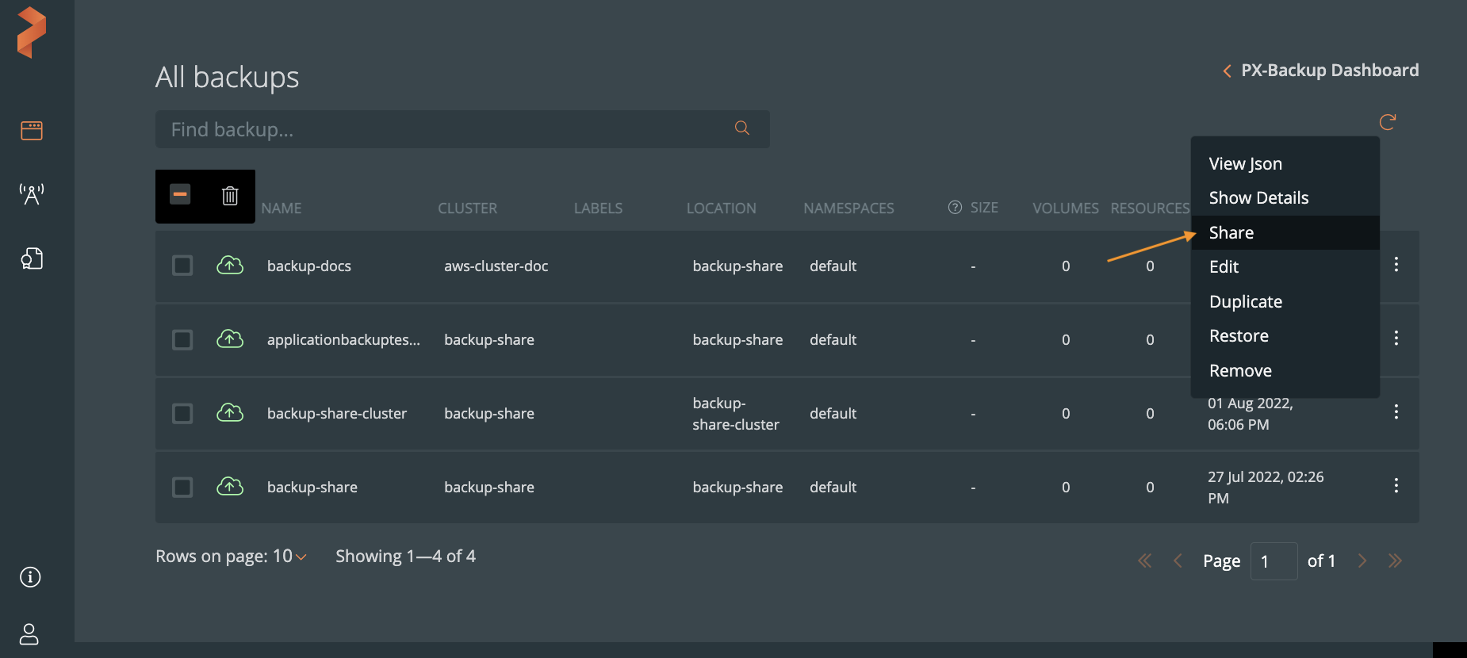Open the three-dot menu for backup-share row
Image resolution: width=1467 pixels, height=658 pixels.
1396,486
